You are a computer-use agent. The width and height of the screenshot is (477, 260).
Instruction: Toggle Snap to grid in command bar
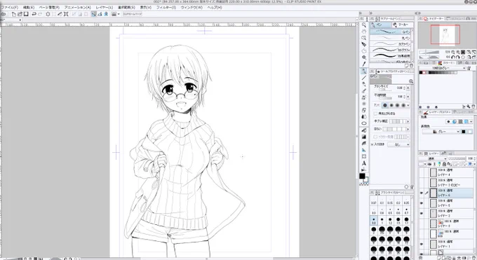(106, 14)
